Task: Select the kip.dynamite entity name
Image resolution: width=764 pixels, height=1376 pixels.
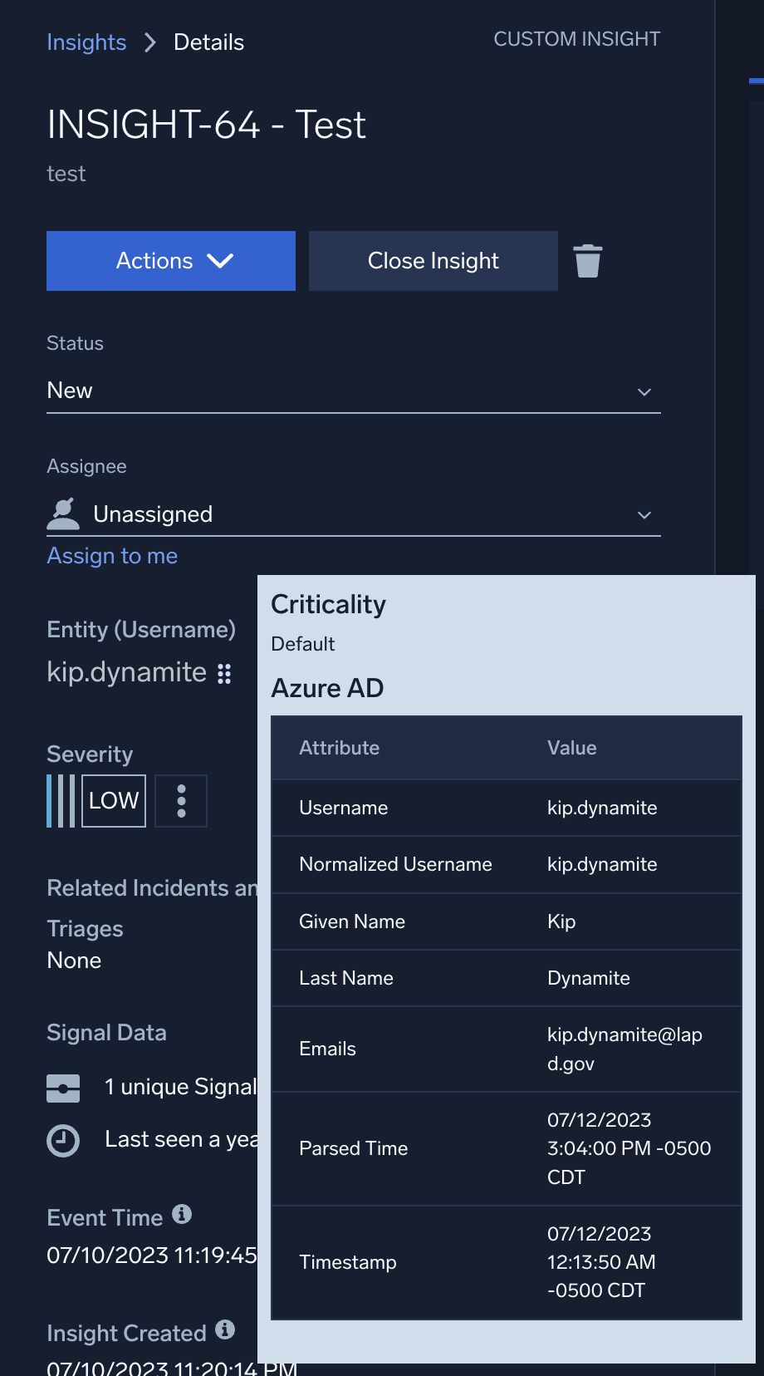Action: [x=126, y=672]
